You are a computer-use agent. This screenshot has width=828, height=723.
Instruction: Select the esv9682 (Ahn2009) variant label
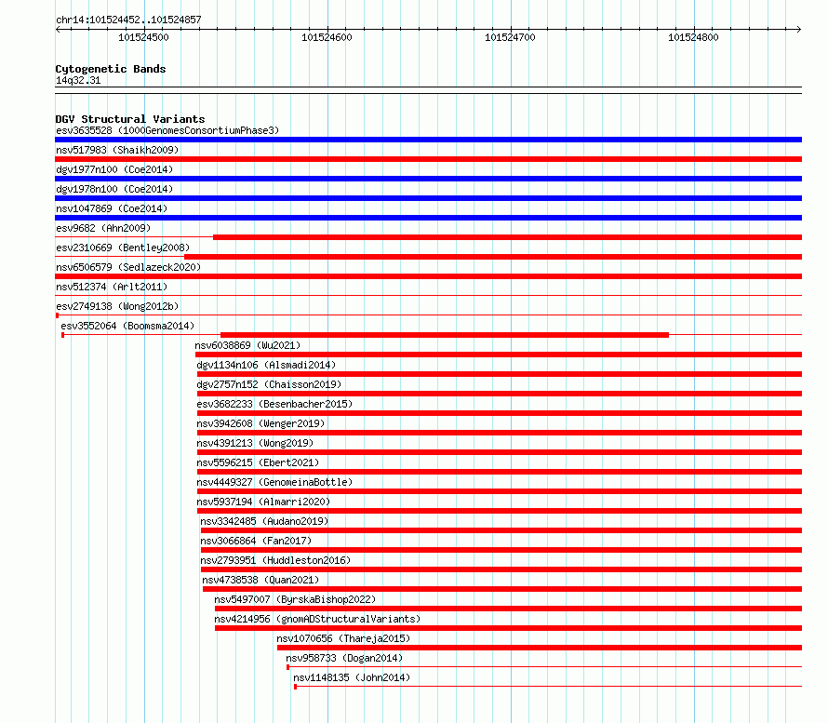click(103, 228)
